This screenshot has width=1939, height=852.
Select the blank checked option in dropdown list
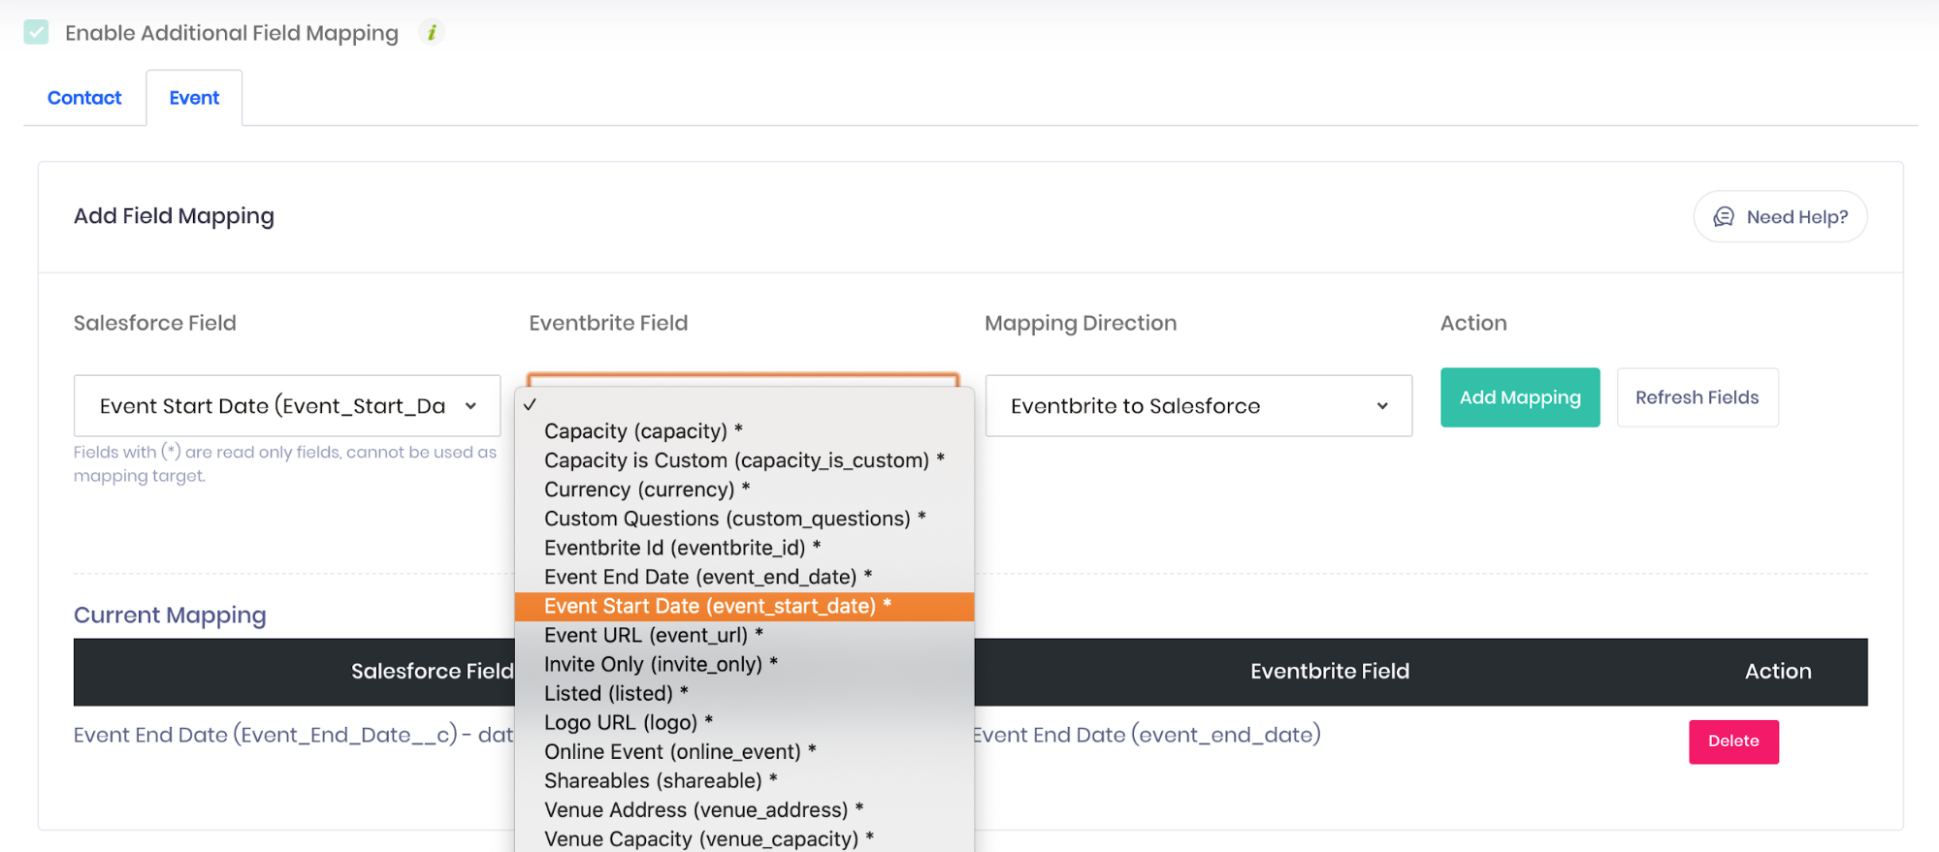coord(744,404)
